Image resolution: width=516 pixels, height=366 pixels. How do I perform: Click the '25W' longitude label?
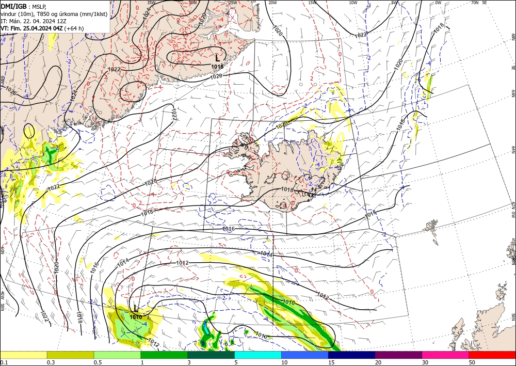(x=233, y=3)
